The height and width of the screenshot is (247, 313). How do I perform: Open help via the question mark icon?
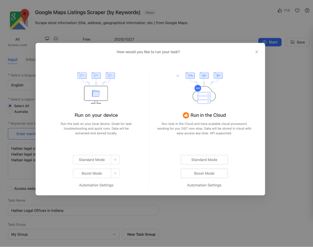click(307, 10)
